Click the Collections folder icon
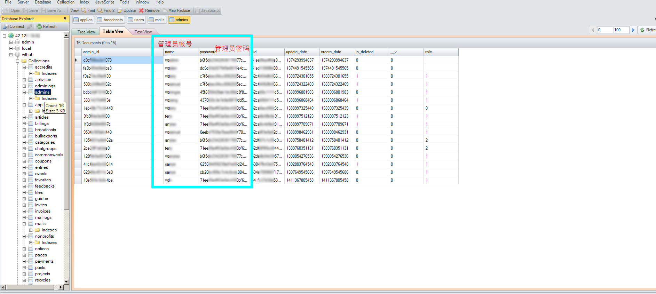Image resolution: width=656 pixels, height=294 pixels. tap(24, 61)
